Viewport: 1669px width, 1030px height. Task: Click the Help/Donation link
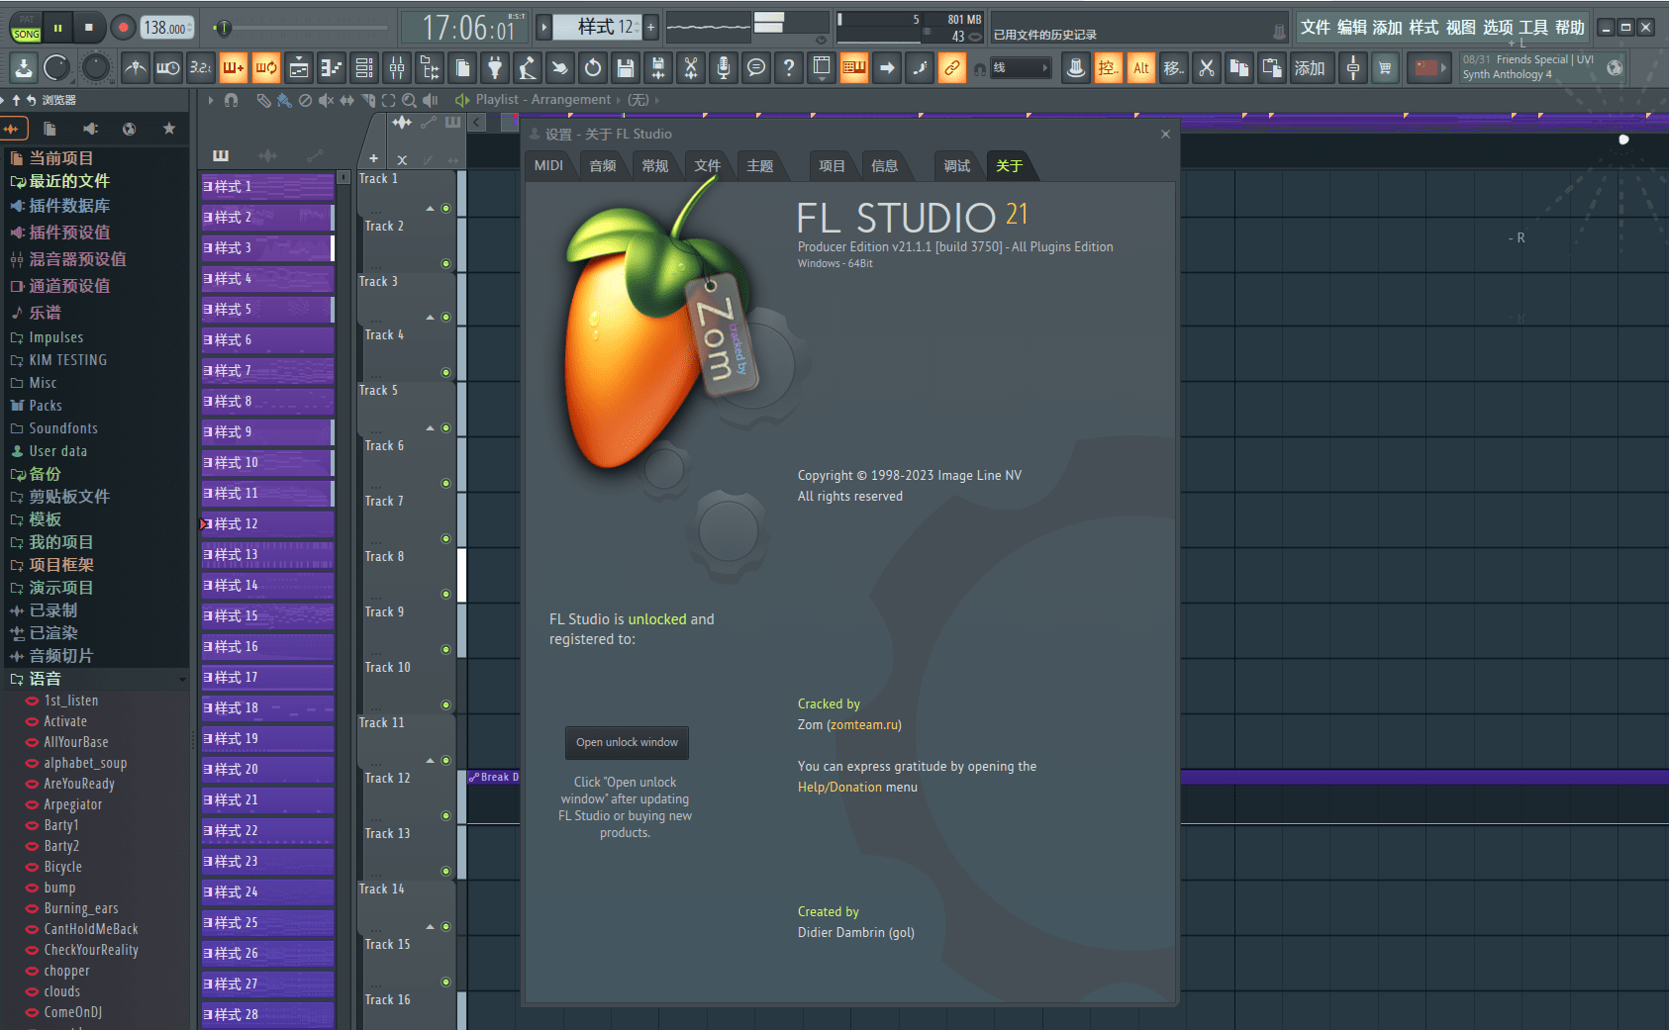839,787
